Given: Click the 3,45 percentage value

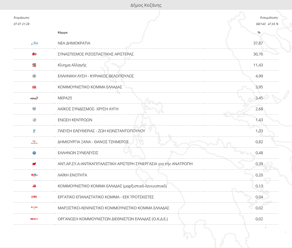Looking at the screenshot, I should (x=259, y=98).
